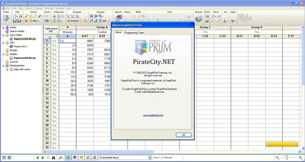
Task: Click the Results sheet icon in bottom bar
Action: 81,157
